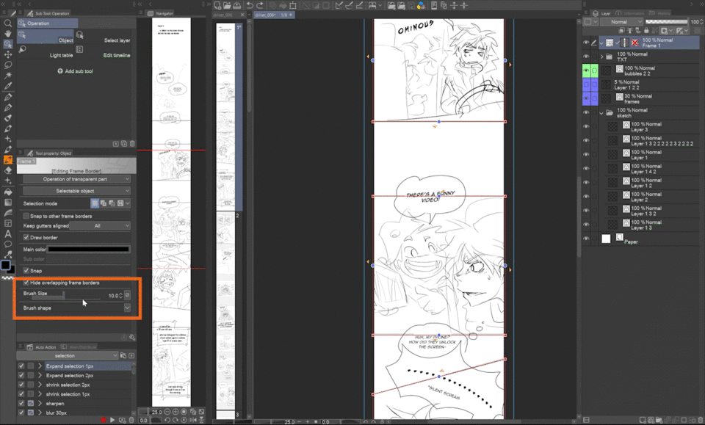Delete sub tool with trash icon
Image resolution: width=705 pixels, height=425 pixels.
(x=132, y=144)
